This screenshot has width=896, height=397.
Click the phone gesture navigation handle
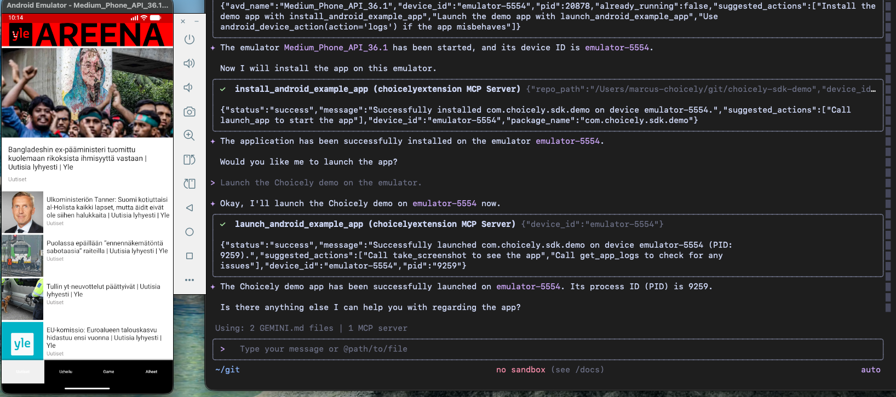[x=88, y=388]
